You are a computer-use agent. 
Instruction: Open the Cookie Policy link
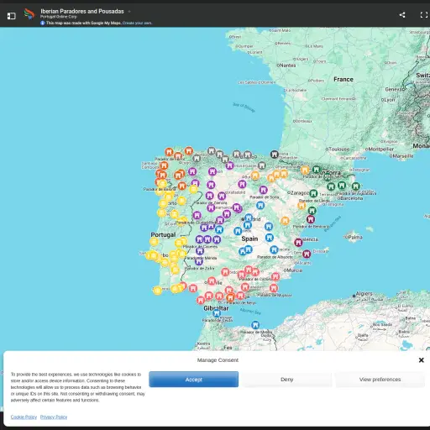click(24, 417)
